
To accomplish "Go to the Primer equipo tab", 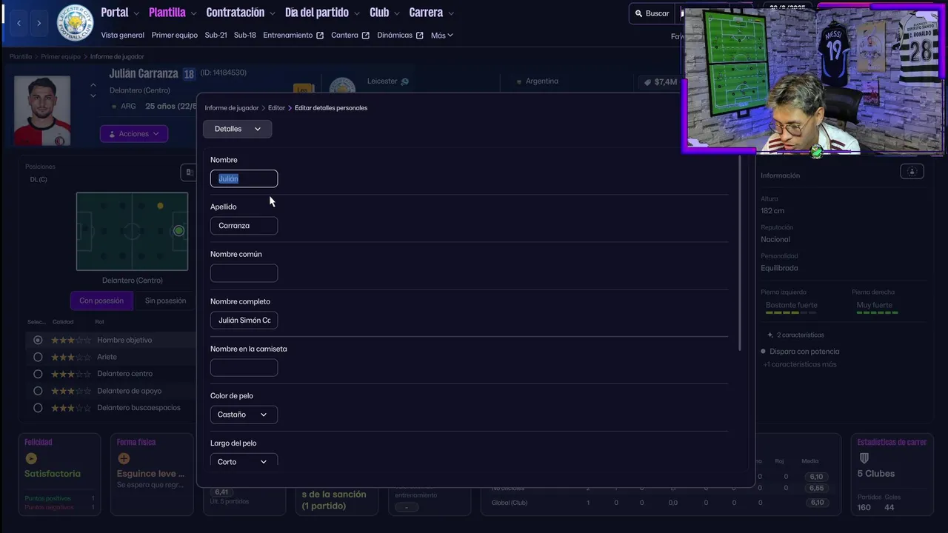I will (x=174, y=36).
